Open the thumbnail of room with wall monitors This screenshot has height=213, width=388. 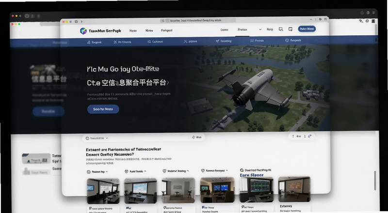pos(103,191)
